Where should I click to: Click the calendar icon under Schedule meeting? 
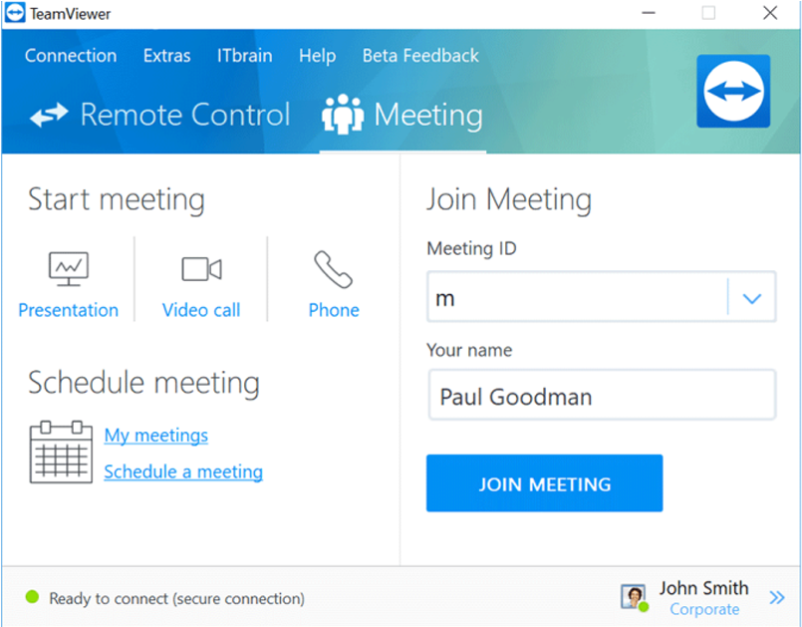click(61, 453)
